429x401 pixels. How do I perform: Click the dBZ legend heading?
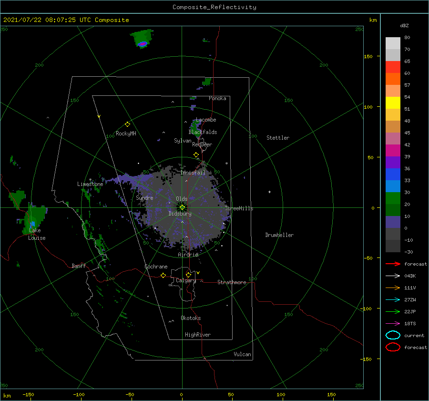pos(404,25)
